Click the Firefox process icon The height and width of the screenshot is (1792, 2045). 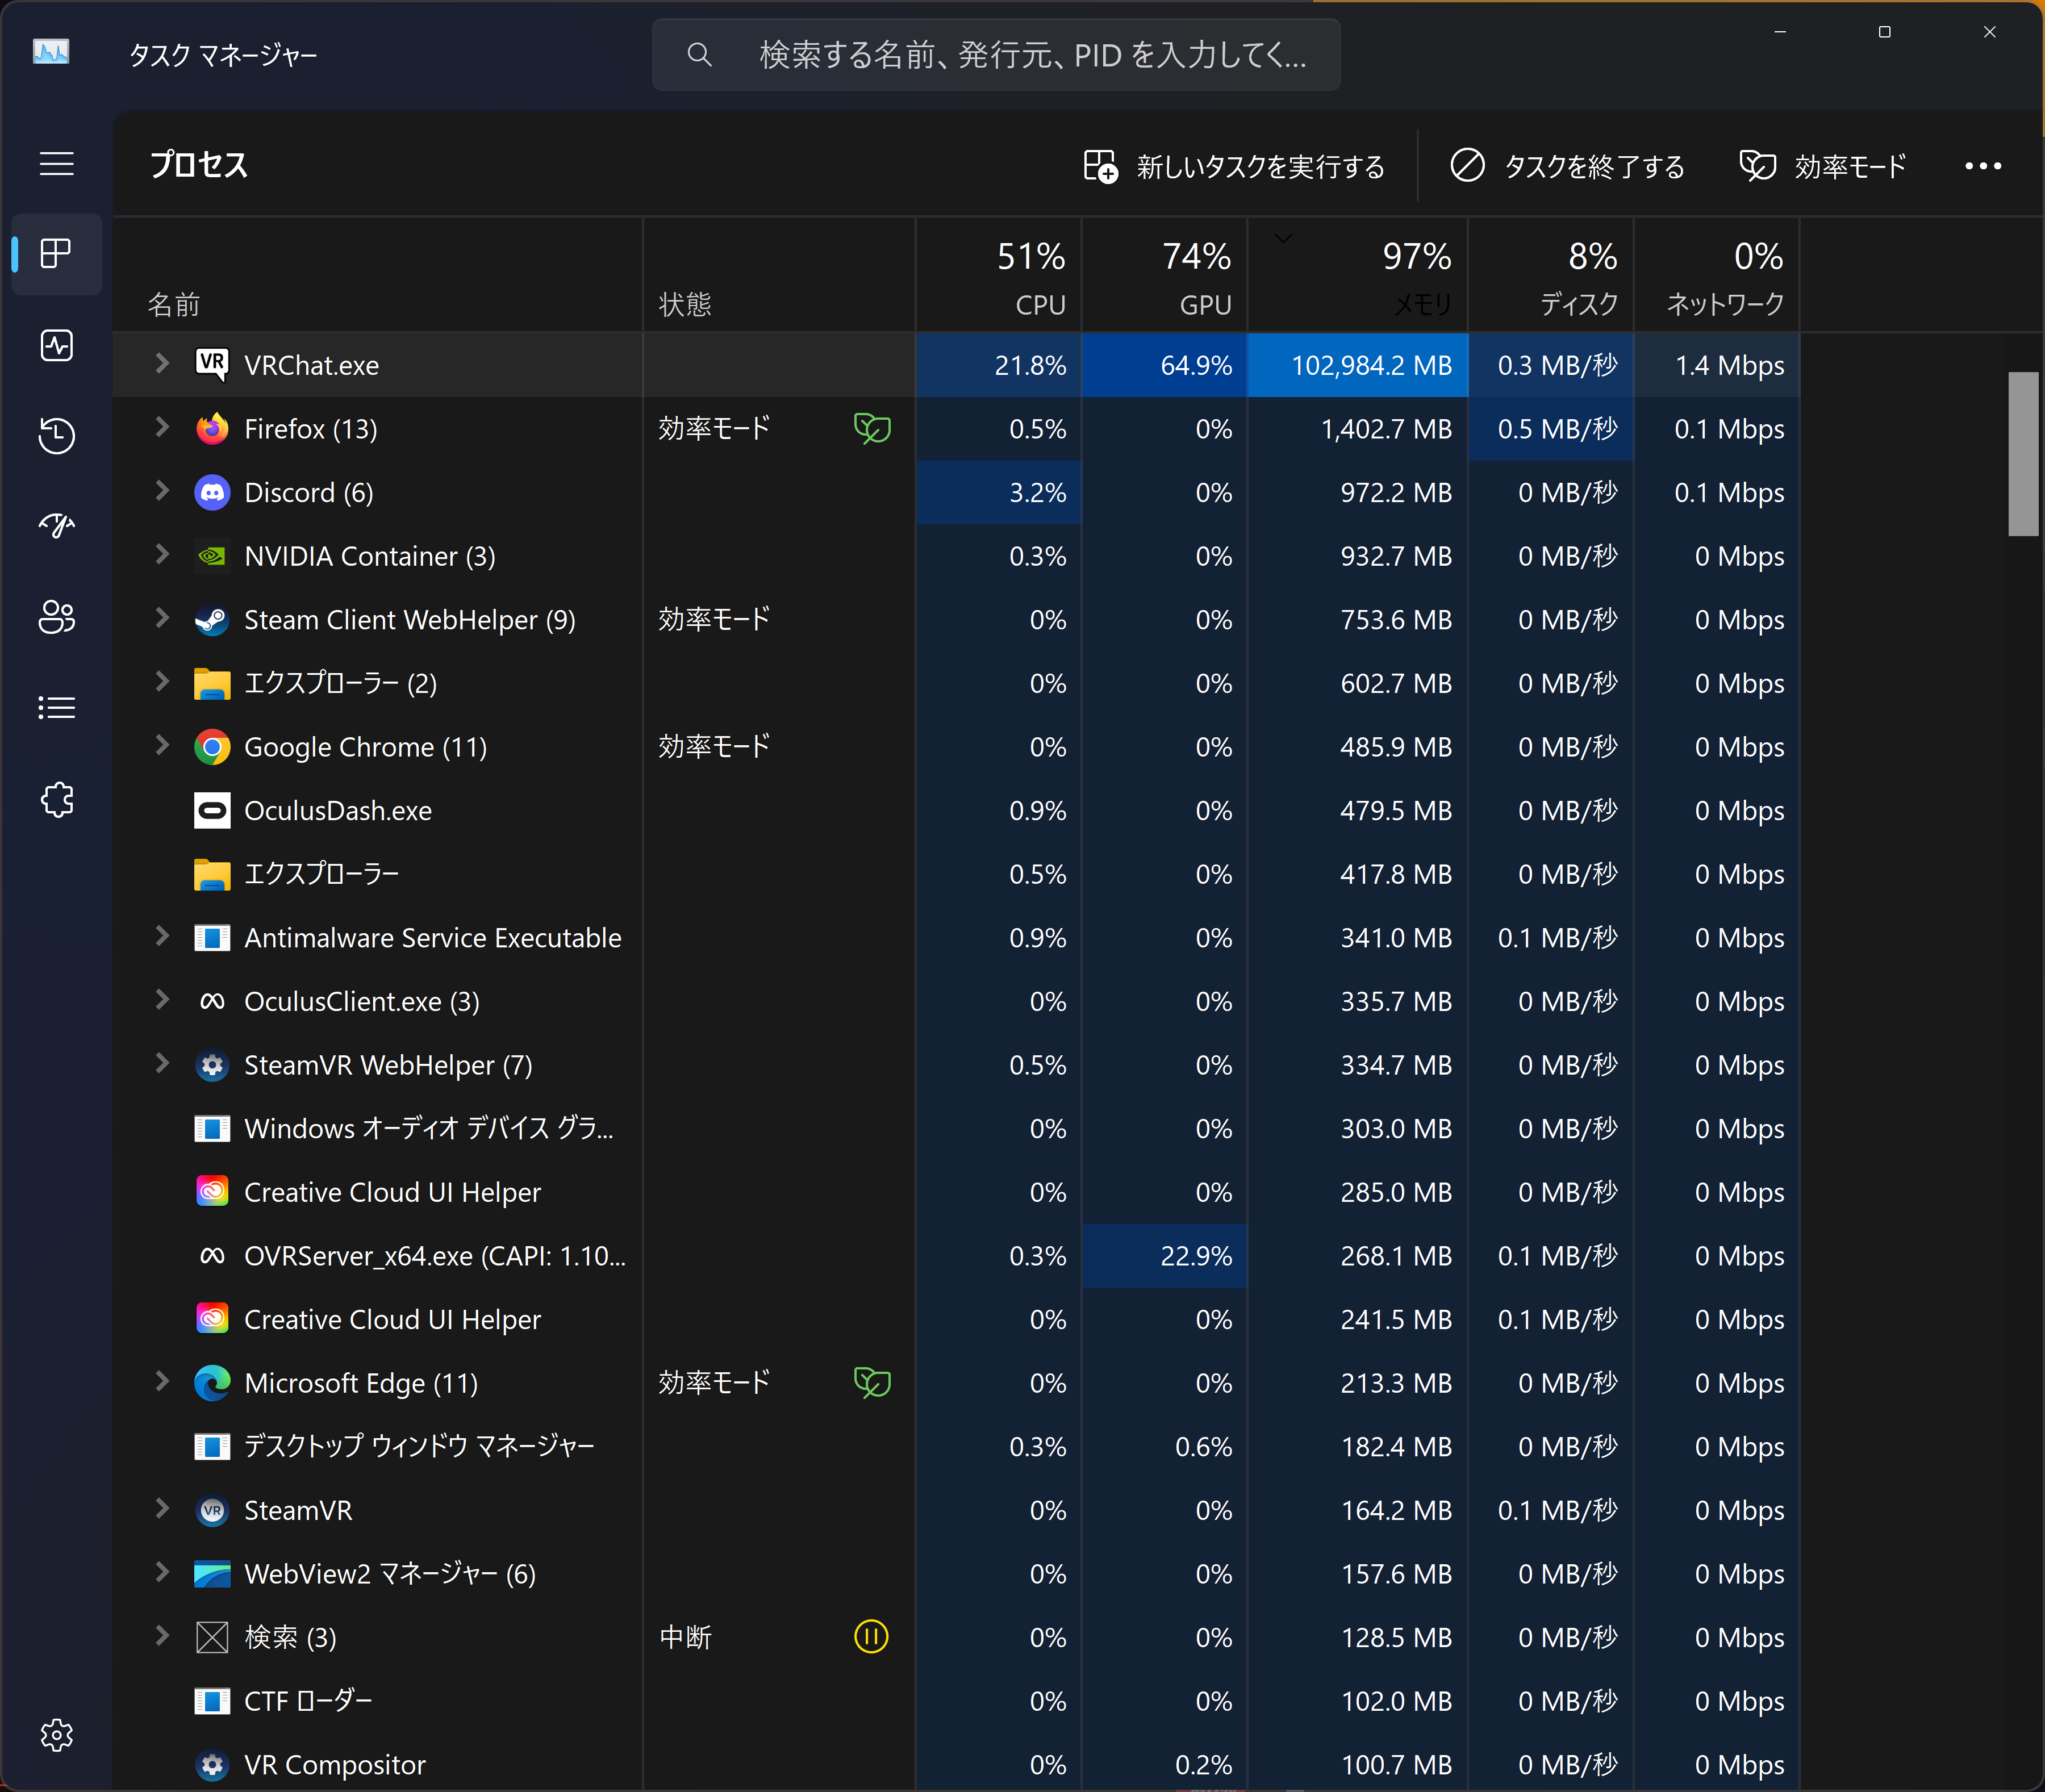tap(212, 428)
